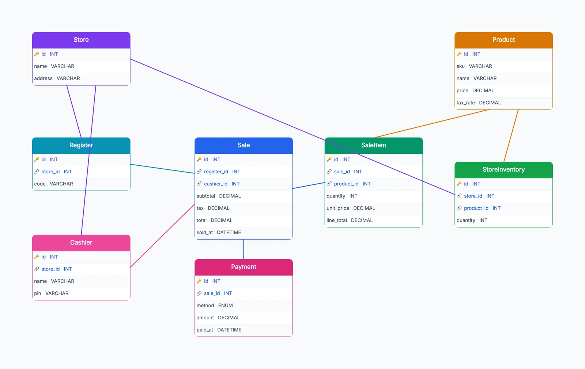
Task: Click the link icon beside StoreInventory store_id
Action: coord(459,196)
